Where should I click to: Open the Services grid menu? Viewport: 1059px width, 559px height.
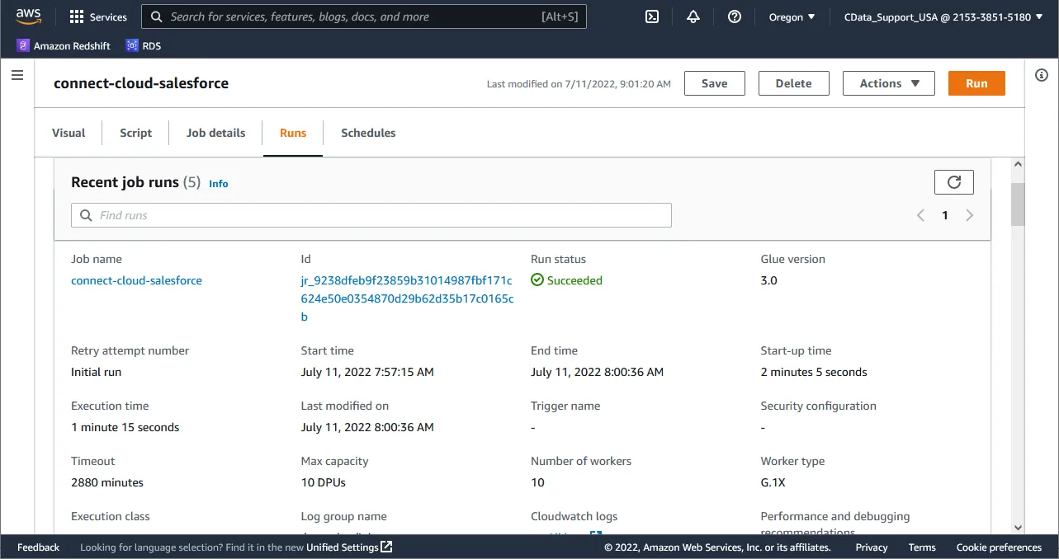[x=98, y=16]
